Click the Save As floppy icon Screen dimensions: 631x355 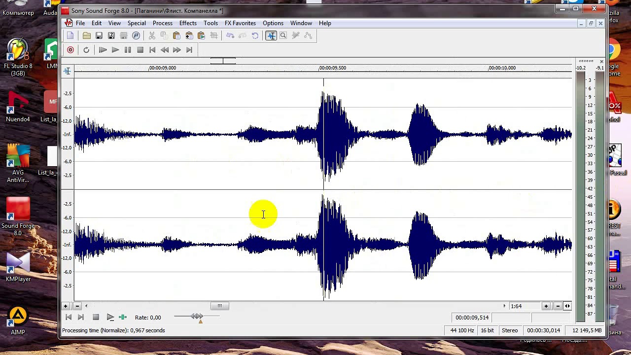(111, 35)
